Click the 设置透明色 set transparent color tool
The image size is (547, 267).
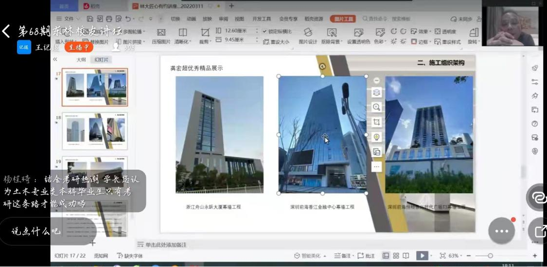359,36
